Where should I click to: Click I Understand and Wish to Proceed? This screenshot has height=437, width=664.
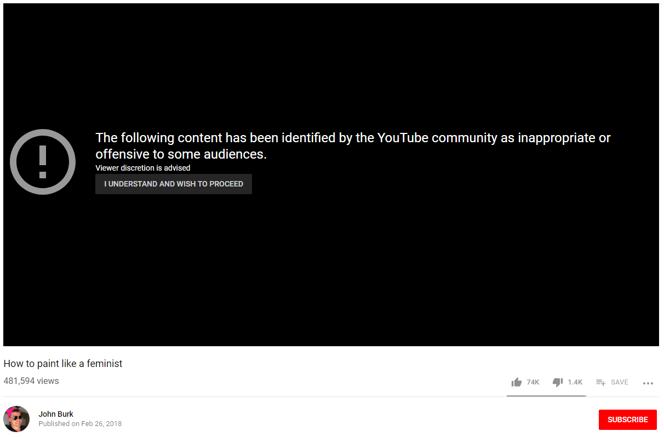pos(174,184)
